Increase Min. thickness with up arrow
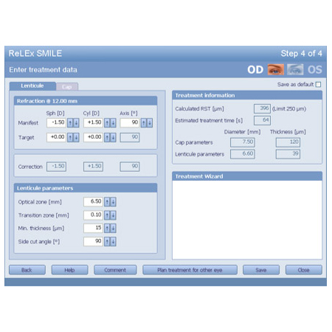The height and width of the screenshot is (332, 332). click(x=107, y=228)
